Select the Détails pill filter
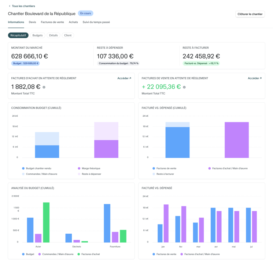The height and width of the screenshot is (267, 273). (x=54, y=35)
